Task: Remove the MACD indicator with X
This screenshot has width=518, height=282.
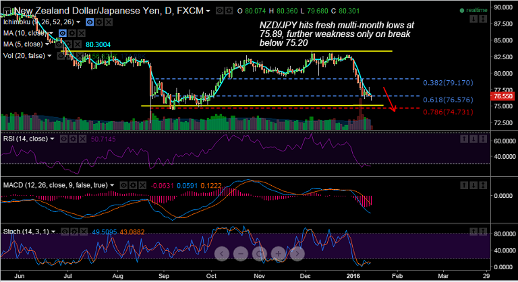Action: [x=142, y=185]
